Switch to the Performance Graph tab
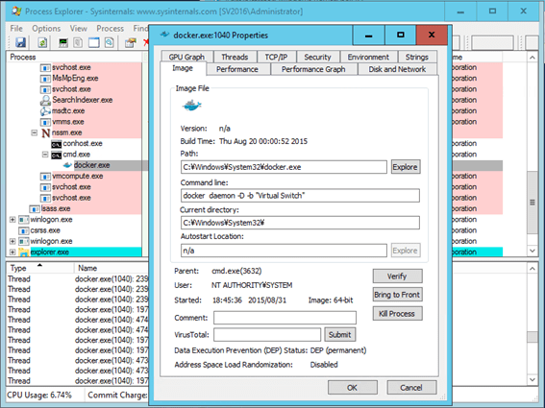545x408 pixels. pyautogui.click(x=313, y=69)
